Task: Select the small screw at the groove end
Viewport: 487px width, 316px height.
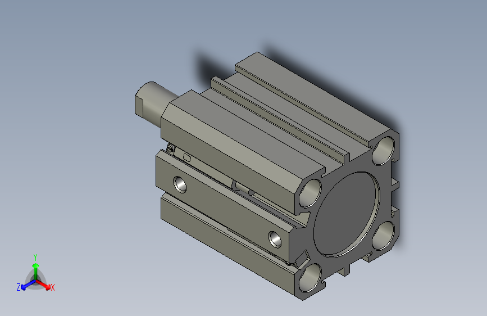Action: pos(171,148)
